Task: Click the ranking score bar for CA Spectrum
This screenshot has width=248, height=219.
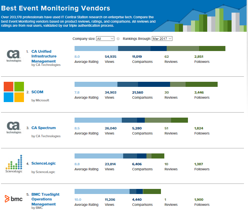Action: click(x=131, y=120)
